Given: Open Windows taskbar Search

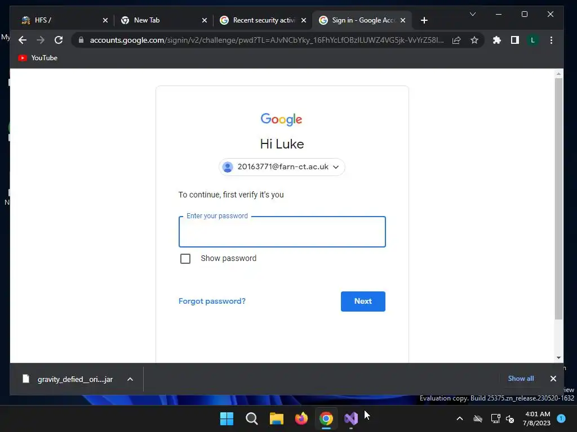Looking at the screenshot, I should coord(252,418).
